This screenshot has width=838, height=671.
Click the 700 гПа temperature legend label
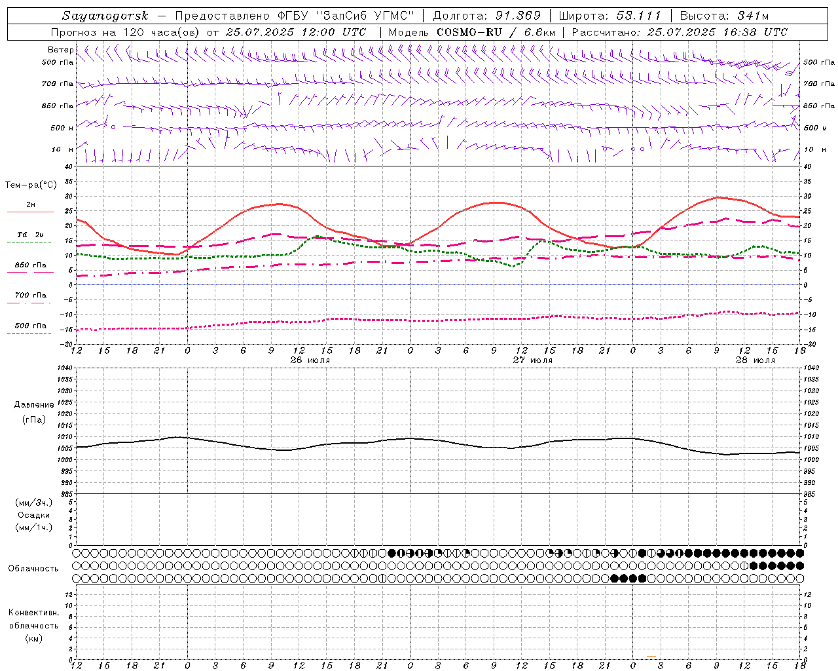click(31, 295)
